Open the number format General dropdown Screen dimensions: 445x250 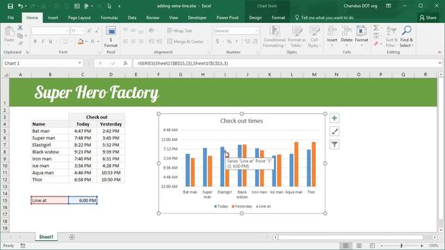[x=257, y=31]
